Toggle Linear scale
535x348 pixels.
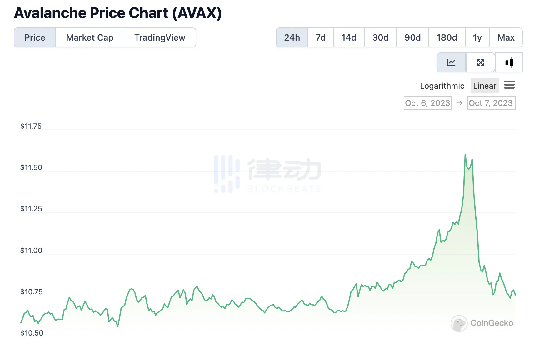(x=484, y=86)
